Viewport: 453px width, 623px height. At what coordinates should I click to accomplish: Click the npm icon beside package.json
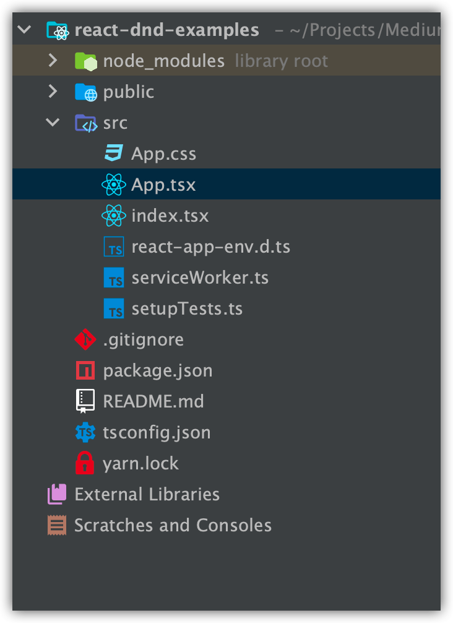(85, 370)
